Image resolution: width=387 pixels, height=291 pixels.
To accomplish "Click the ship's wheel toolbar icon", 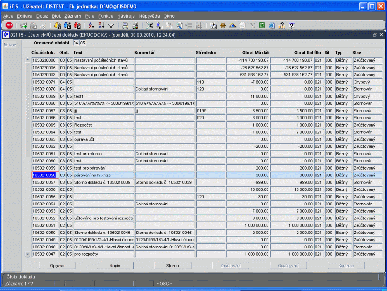I will (223, 25).
